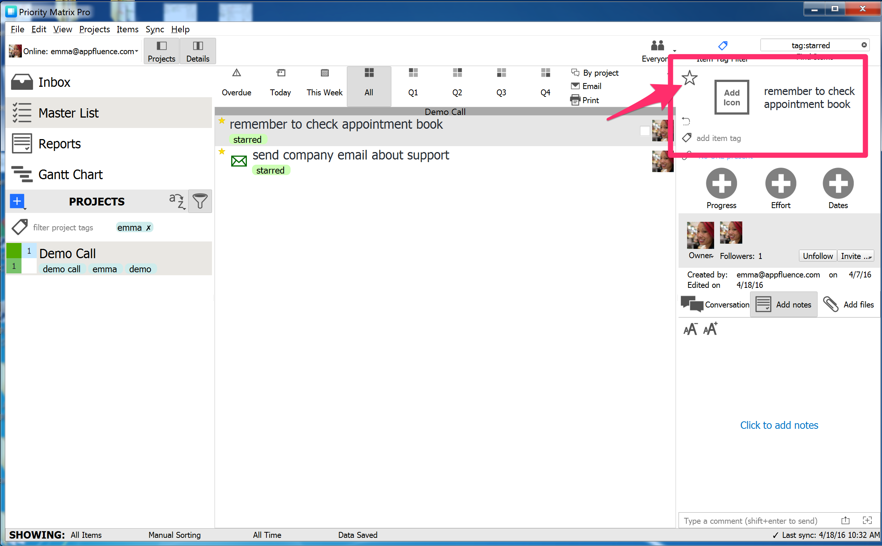Open the Items menu

tap(127, 29)
